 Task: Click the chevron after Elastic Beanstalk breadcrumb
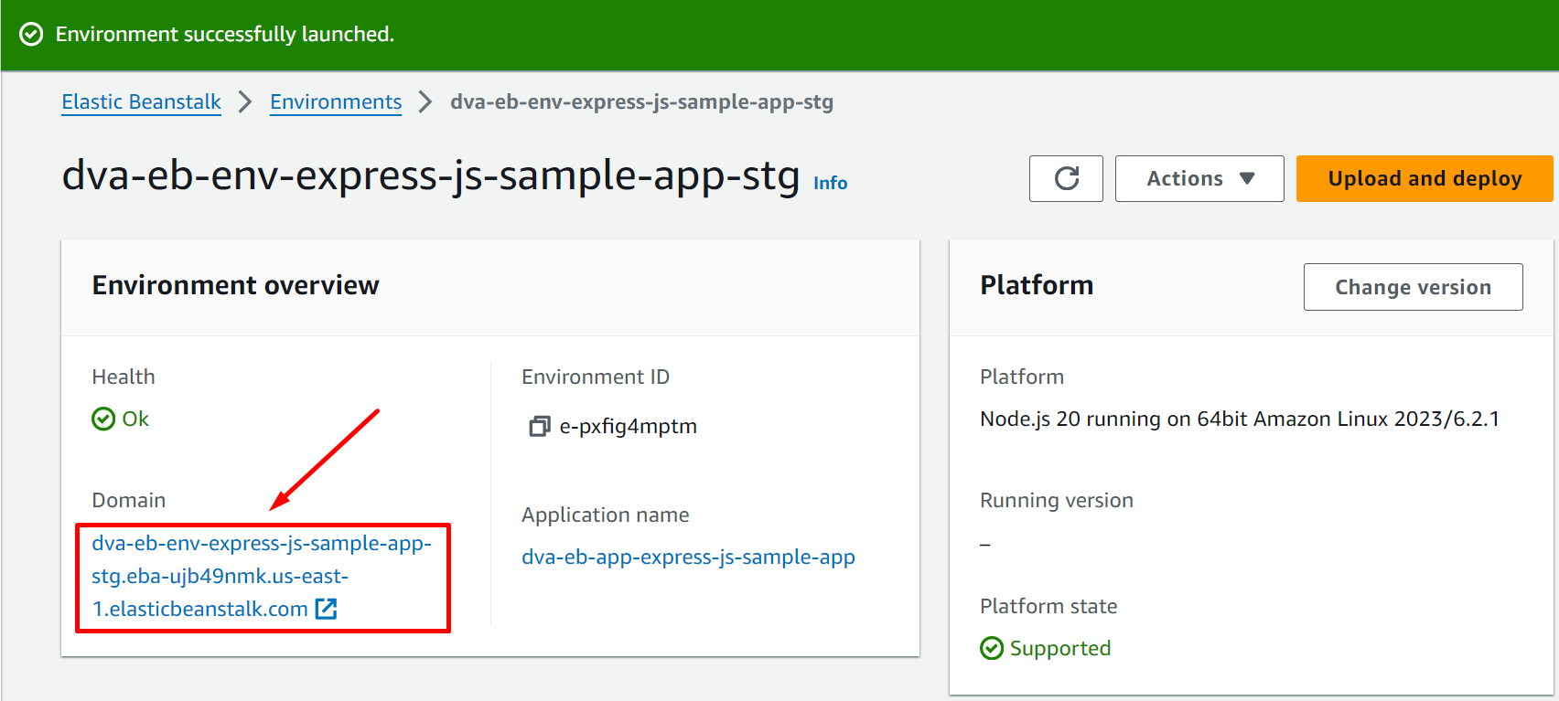pos(245,101)
